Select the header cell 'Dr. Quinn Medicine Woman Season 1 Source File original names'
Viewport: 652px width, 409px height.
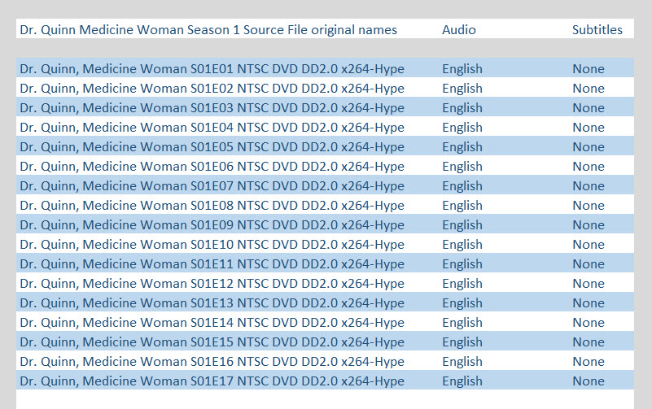coord(208,30)
